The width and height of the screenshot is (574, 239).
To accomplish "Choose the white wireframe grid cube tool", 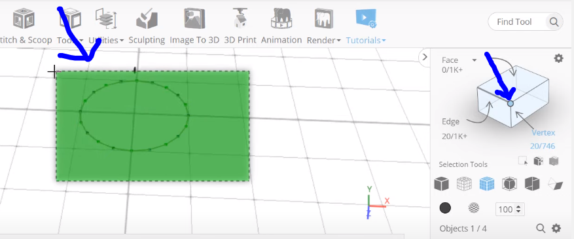I will pyautogui.click(x=464, y=183).
